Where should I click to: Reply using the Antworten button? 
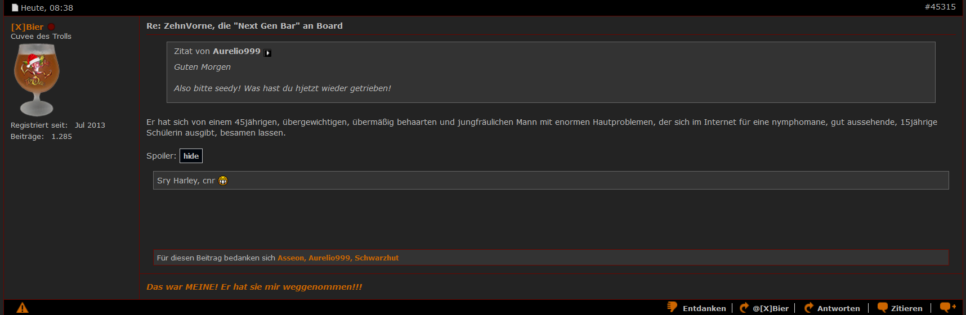[838, 308]
